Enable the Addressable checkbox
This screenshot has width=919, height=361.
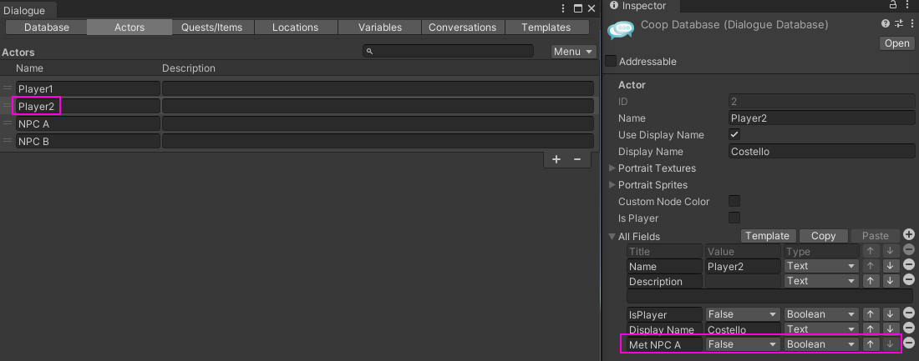[610, 61]
